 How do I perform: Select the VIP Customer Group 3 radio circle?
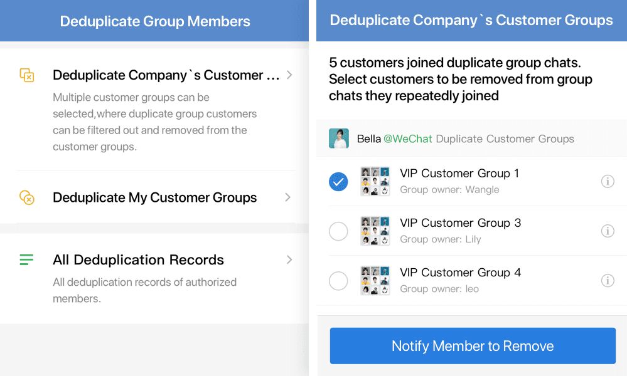point(338,231)
